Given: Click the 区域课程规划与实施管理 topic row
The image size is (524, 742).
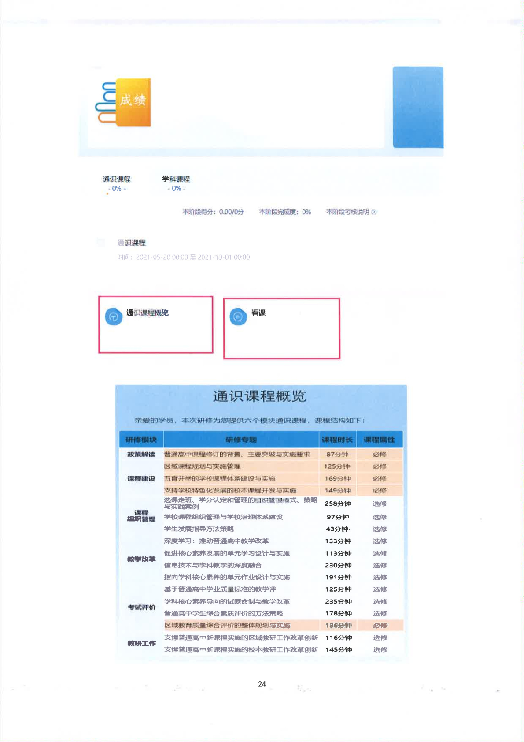Looking at the screenshot, I should 283,466.
